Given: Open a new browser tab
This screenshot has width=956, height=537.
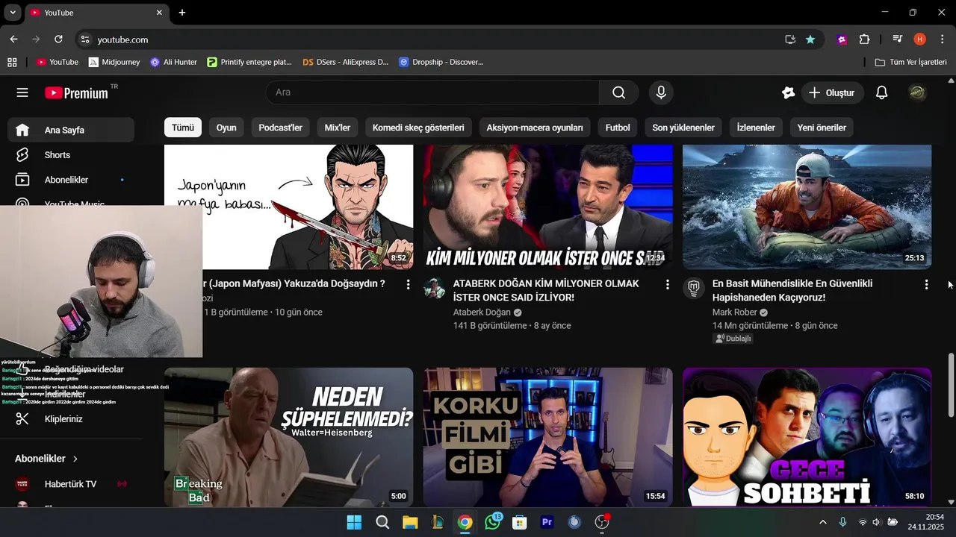Looking at the screenshot, I should [182, 13].
